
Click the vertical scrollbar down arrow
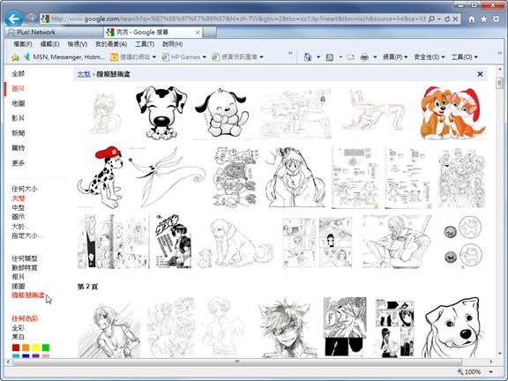(499, 355)
